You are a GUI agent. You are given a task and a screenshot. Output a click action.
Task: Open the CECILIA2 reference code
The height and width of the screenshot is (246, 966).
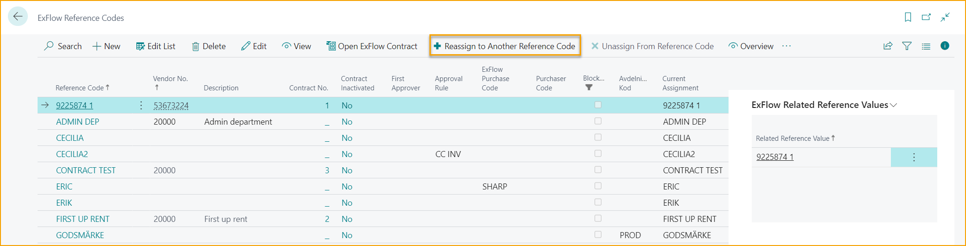72,154
